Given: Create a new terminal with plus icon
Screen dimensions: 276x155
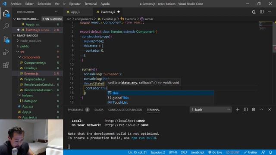Looking at the screenshot, I should point(238,109).
